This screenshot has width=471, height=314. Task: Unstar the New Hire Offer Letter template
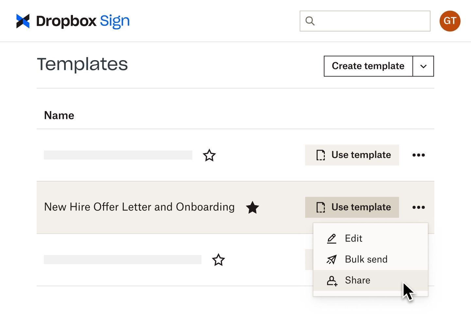coord(253,207)
